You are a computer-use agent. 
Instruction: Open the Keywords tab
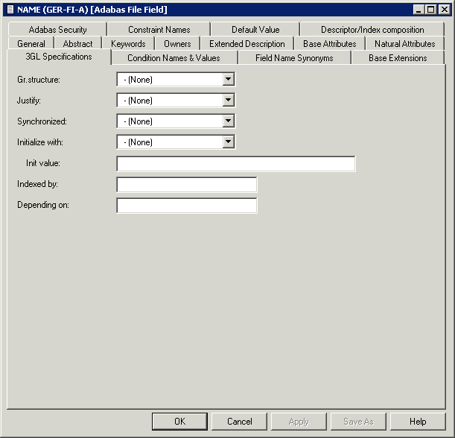[128, 44]
